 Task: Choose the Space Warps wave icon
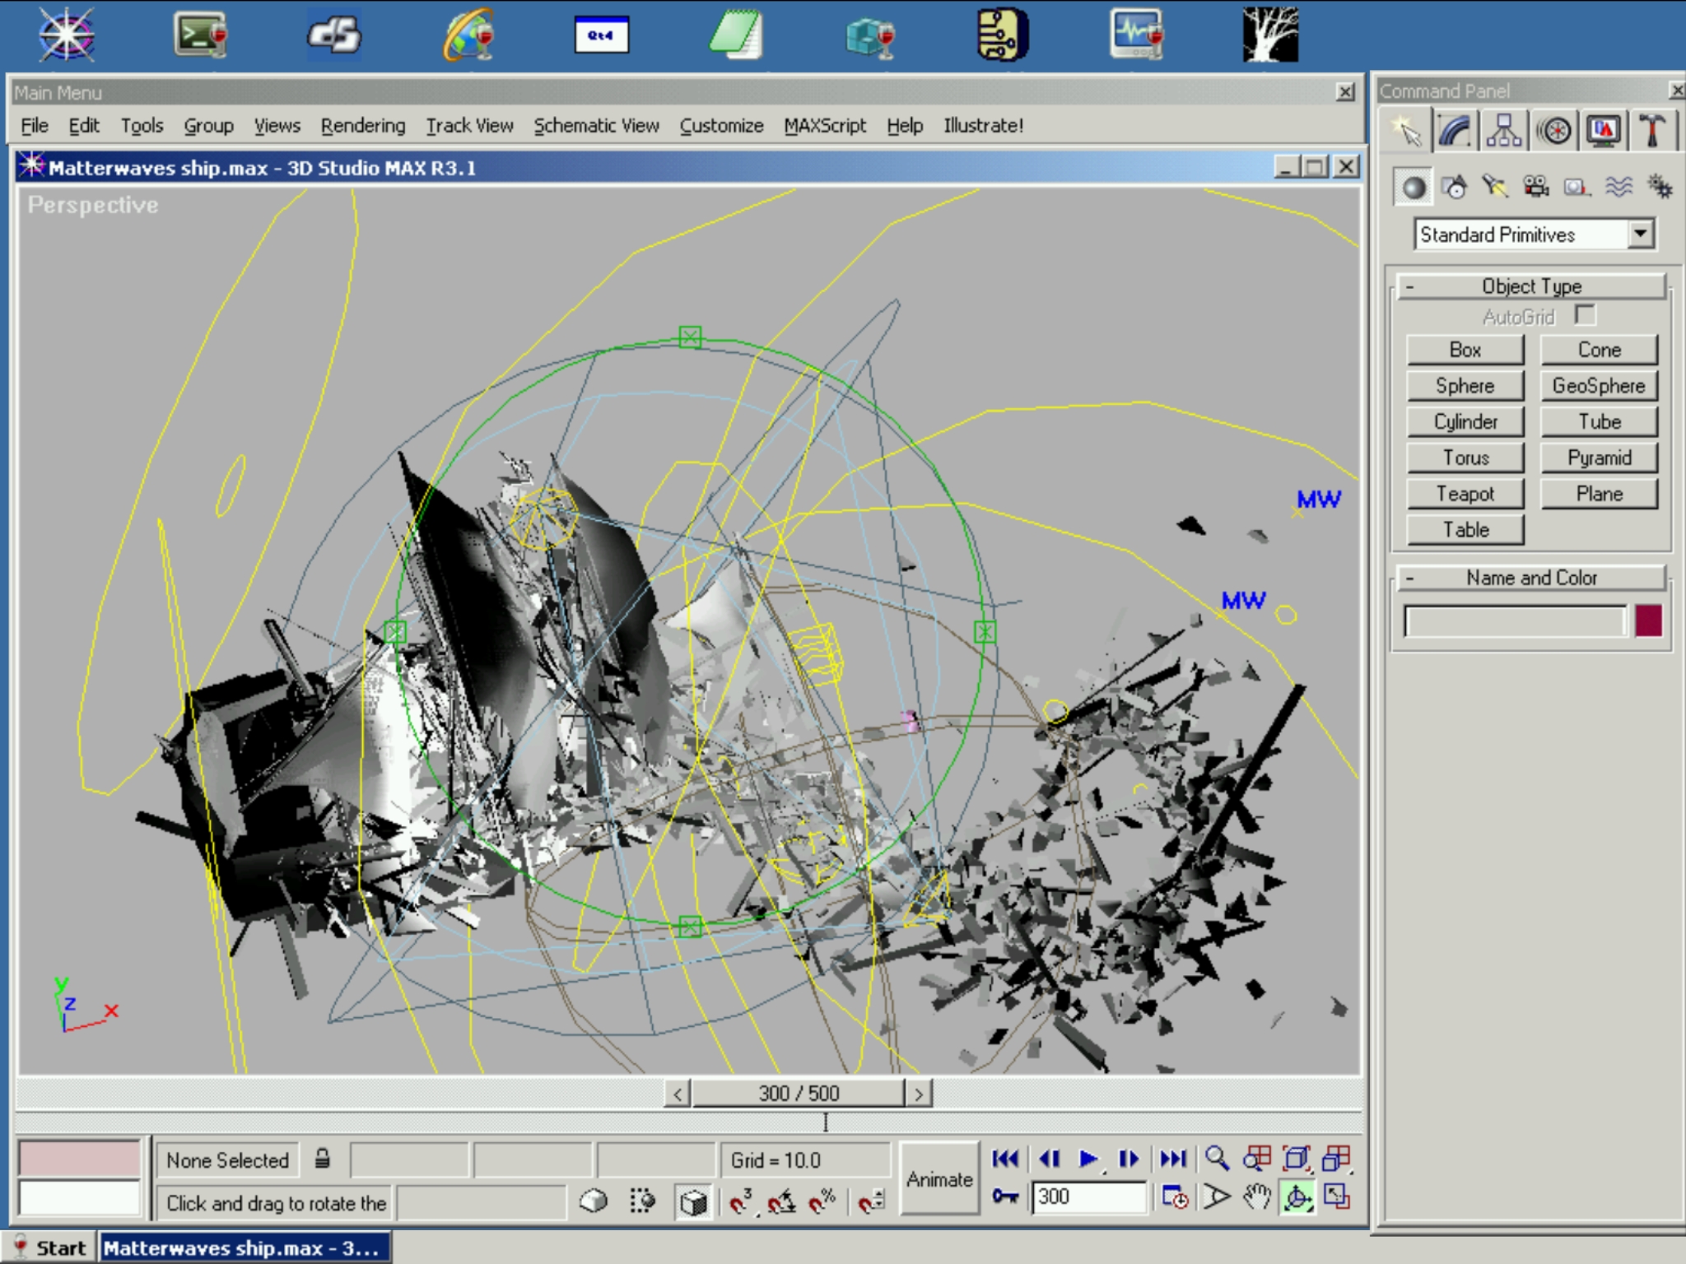click(x=1618, y=188)
